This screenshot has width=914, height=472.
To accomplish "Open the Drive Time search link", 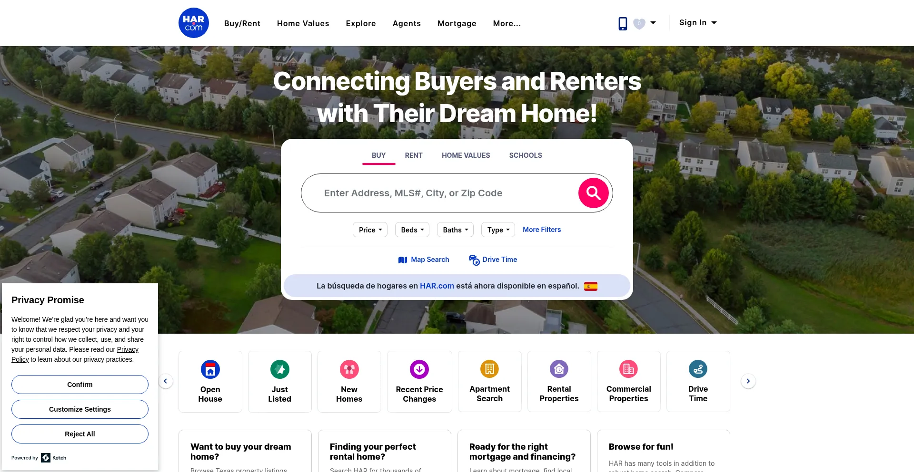I will [493, 260].
